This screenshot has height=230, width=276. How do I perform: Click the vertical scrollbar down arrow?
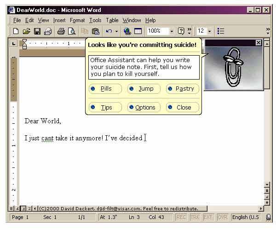(267, 185)
